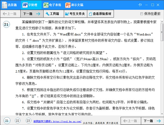
Task: Click the requirement 6 line about 关键词 段落
Action: pyautogui.click(x=85, y=102)
